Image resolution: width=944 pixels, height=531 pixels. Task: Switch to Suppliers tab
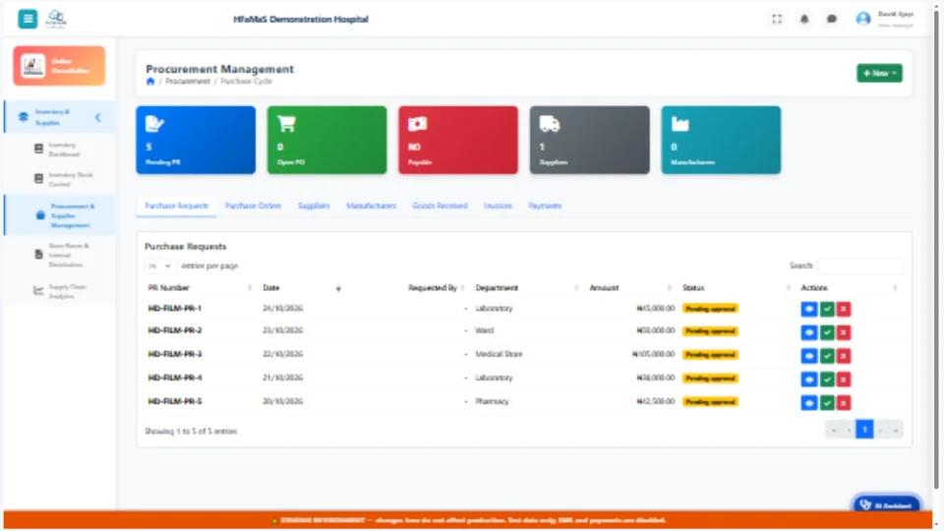click(x=314, y=206)
